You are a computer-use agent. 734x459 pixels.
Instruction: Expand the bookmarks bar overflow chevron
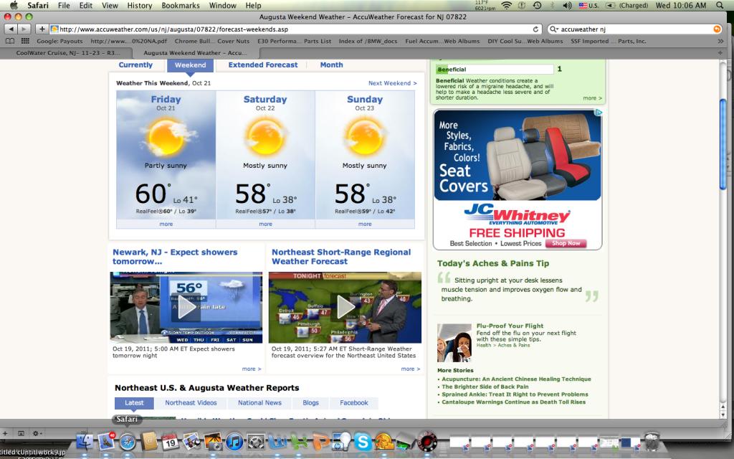[x=719, y=42]
